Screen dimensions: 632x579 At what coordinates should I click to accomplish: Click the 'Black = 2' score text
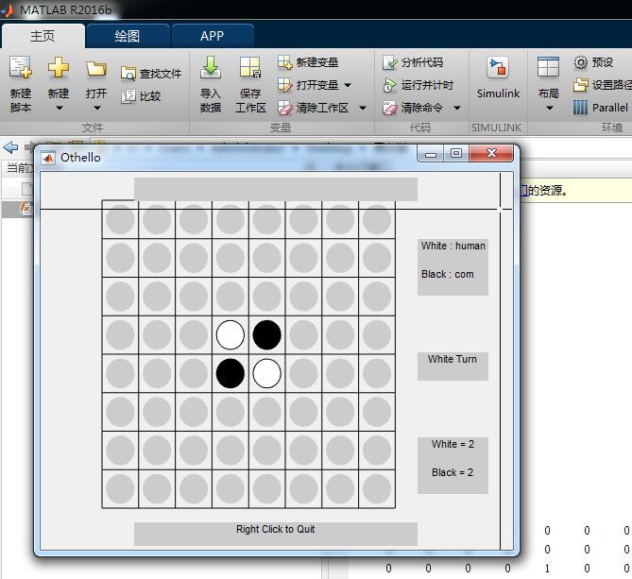(453, 472)
